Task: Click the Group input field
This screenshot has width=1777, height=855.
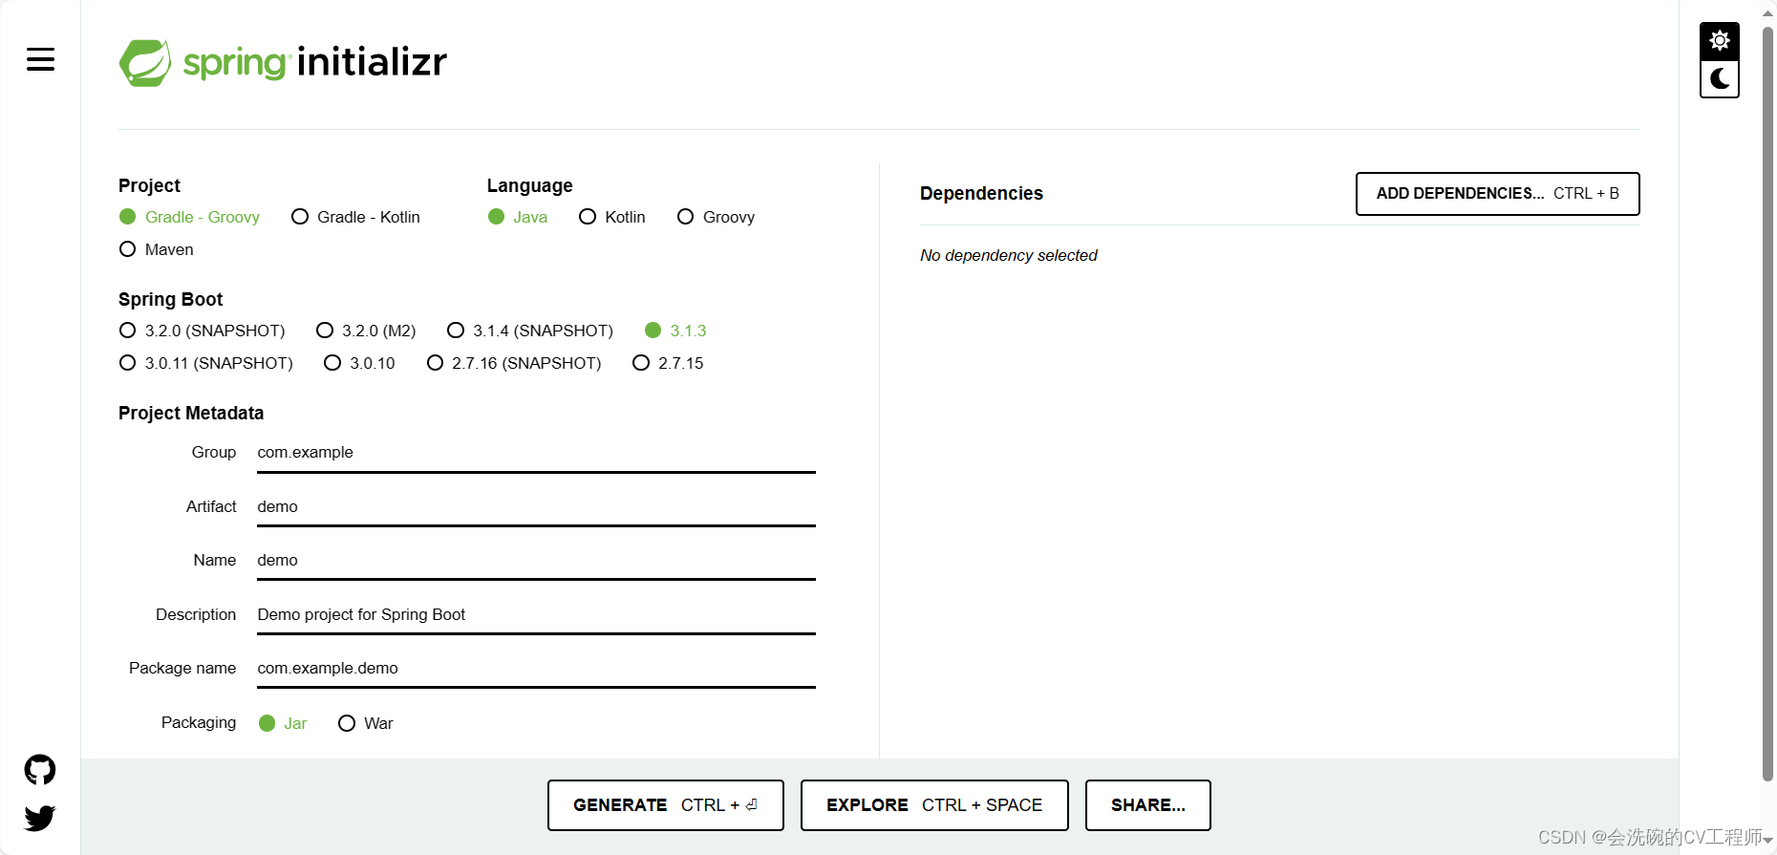Action: pos(536,453)
